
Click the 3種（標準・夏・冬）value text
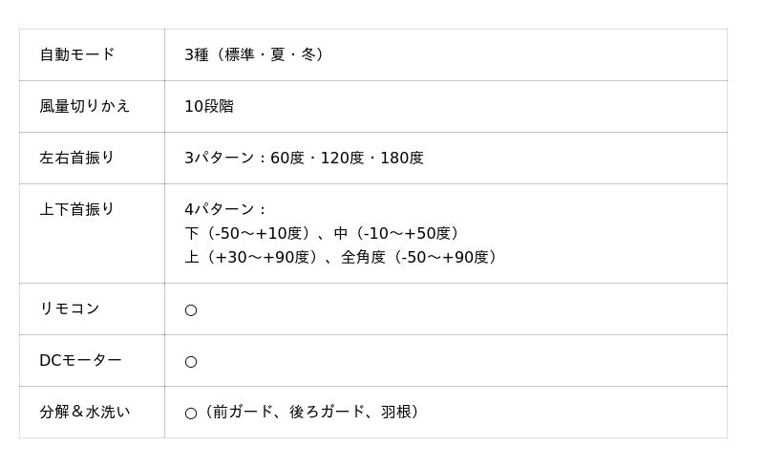click(x=254, y=54)
